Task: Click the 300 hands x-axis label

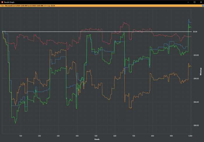Action: tap(58, 136)
